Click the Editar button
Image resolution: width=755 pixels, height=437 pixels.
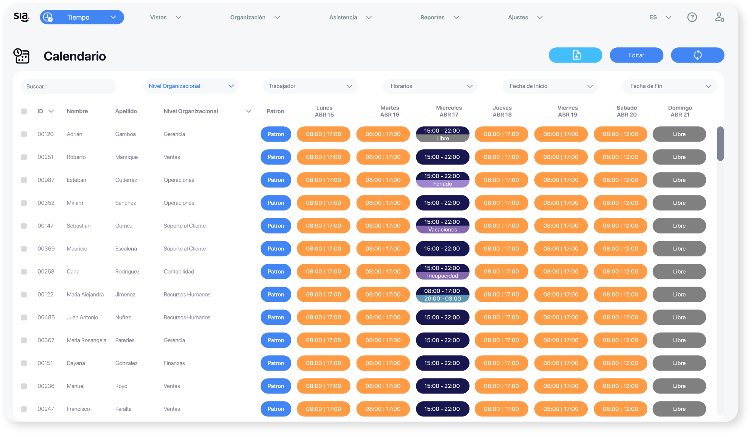[x=637, y=55]
